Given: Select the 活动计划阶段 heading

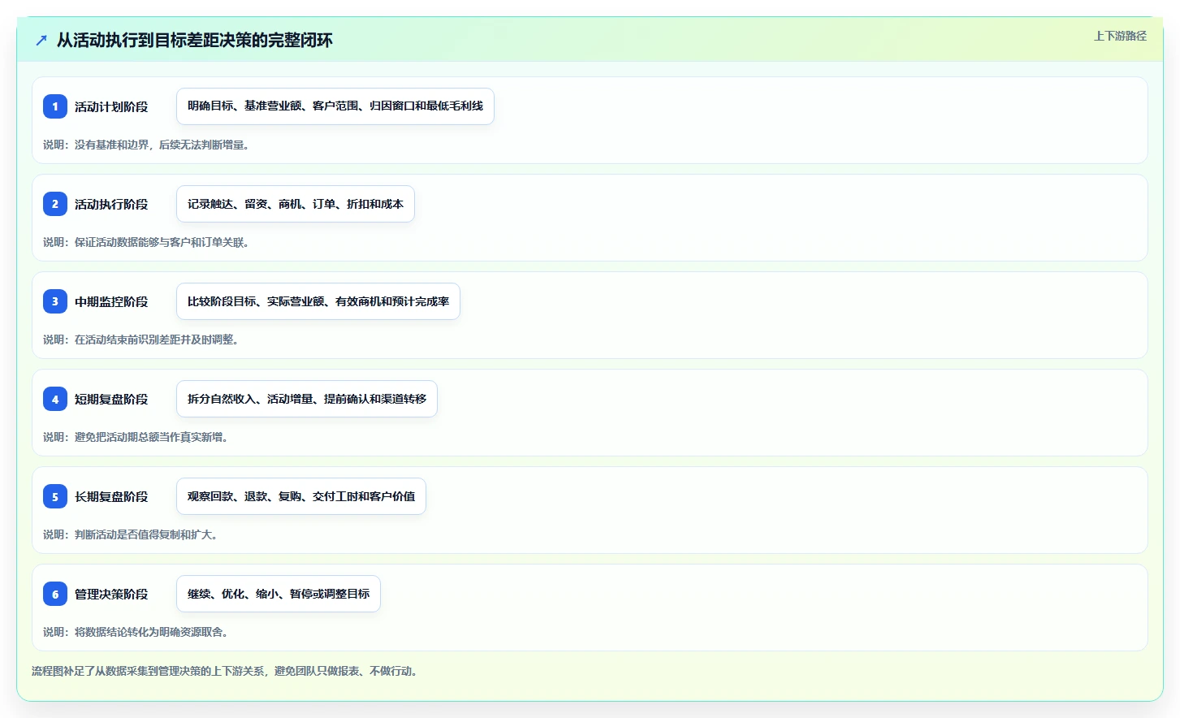Looking at the screenshot, I should tap(111, 106).
